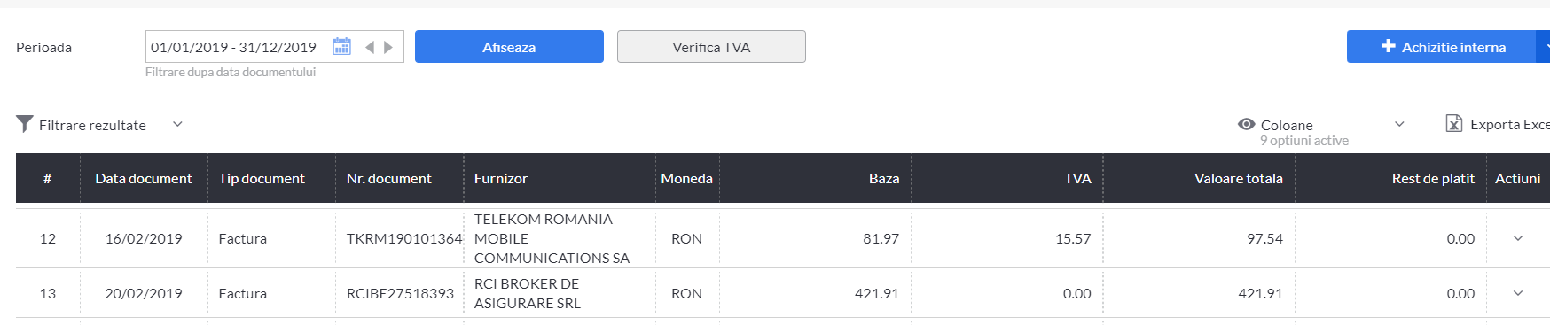Select document number TKRM190101364

(404, 238)
